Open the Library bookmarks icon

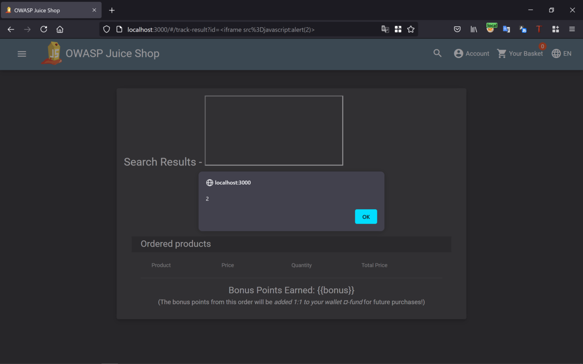pos(474,29)
